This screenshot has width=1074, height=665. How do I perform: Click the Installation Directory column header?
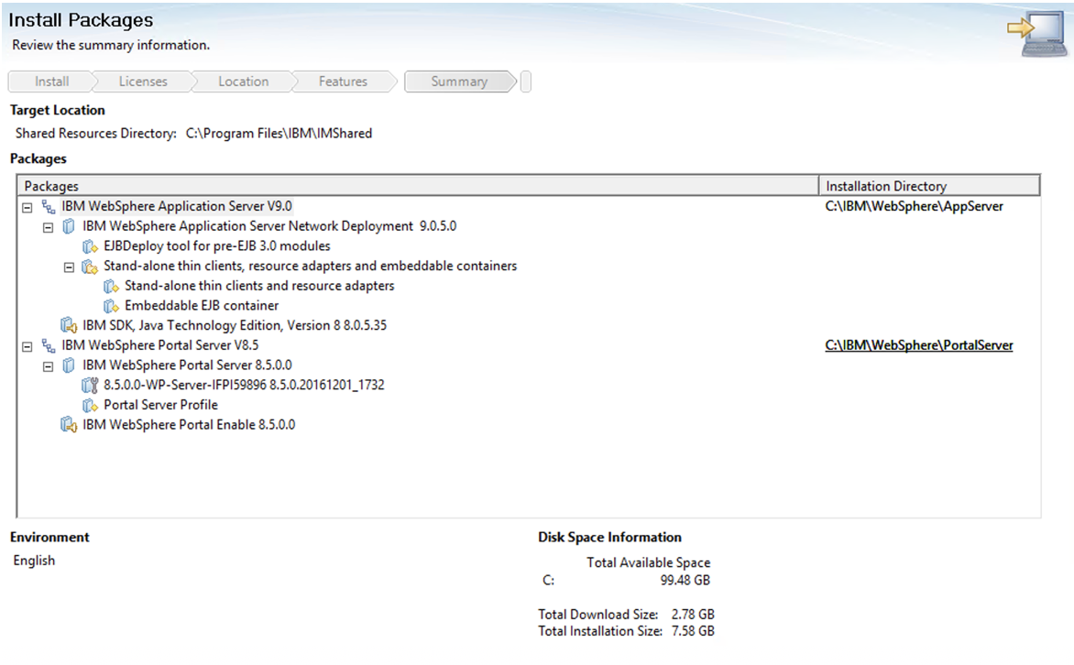pos(929,186)
